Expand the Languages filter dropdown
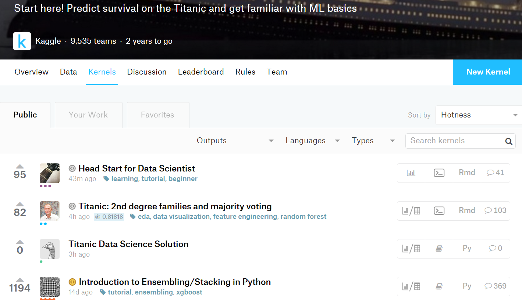Viewport: 522px width, 300px height. tap(312, 141)
